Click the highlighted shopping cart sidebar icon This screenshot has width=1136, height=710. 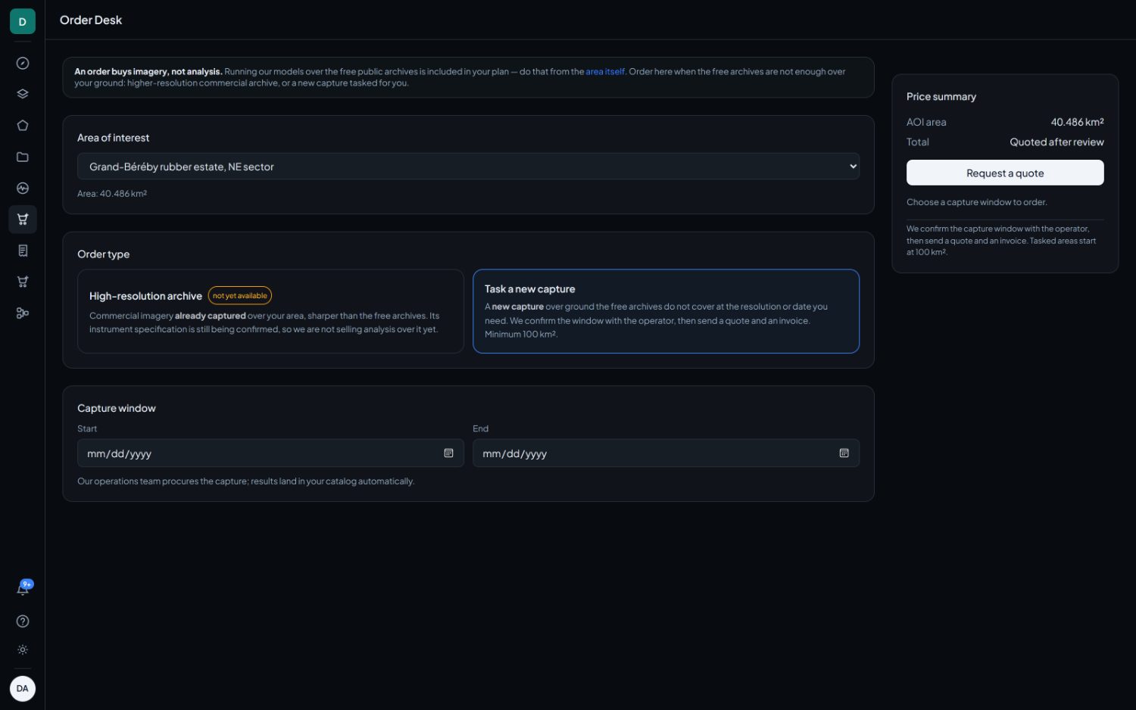click(x=23, y=220)
